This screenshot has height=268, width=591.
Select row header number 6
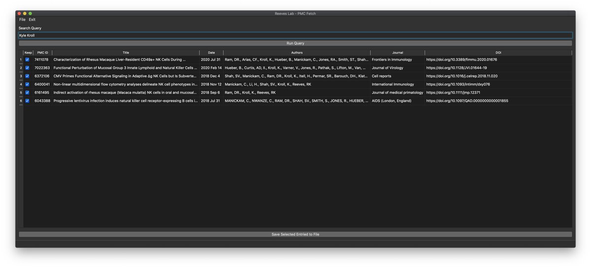click(21, 101)
